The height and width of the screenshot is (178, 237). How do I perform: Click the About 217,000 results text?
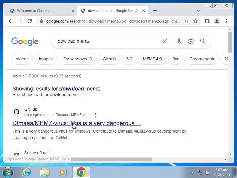pyautogui.click(x=47, y=76)
